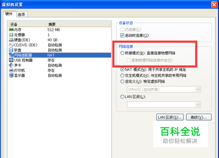
Task: Select 仅主机模式(H) radio button
Action: click(x=122, y=75)
